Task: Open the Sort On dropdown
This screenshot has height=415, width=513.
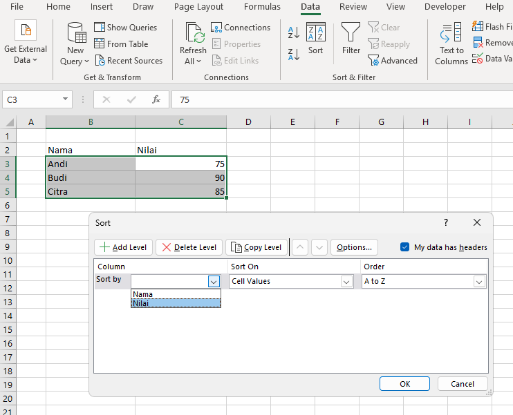Action: pyautogui.click(x=346, y=282)
